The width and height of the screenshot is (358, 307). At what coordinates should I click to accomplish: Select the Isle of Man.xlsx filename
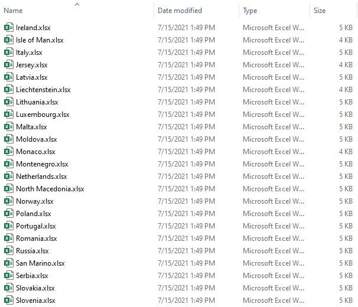click(x=40, y=40)
